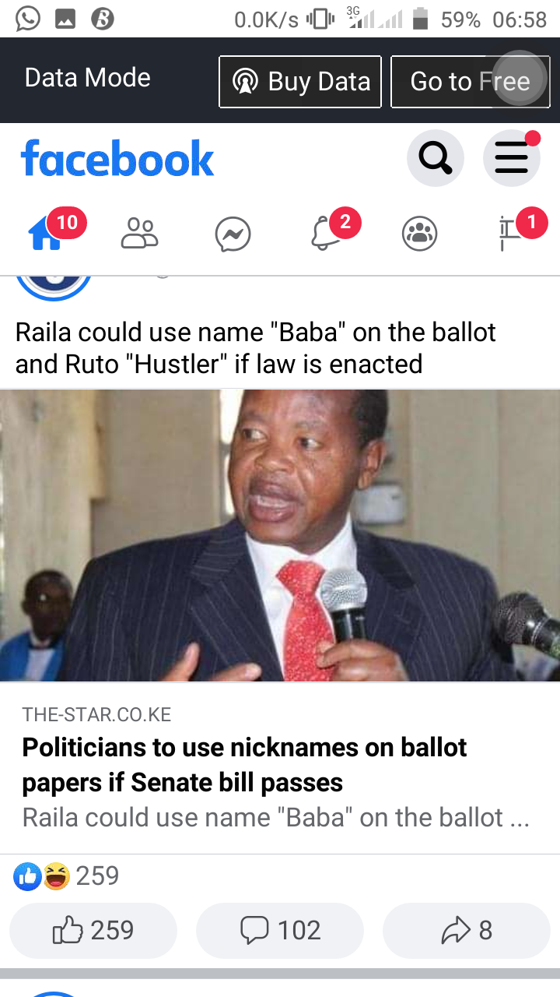Open Groups icon

pos(420,234)
